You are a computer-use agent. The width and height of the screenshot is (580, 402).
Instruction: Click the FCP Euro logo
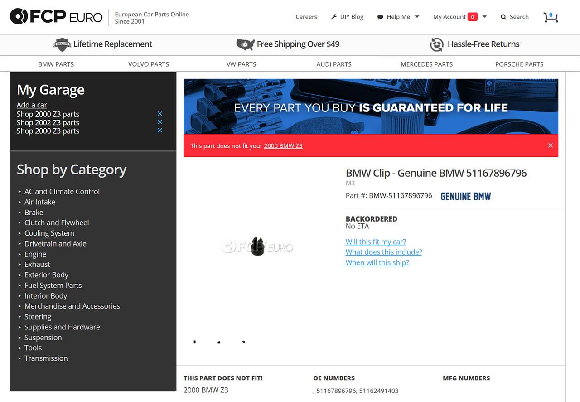(56, 17)
